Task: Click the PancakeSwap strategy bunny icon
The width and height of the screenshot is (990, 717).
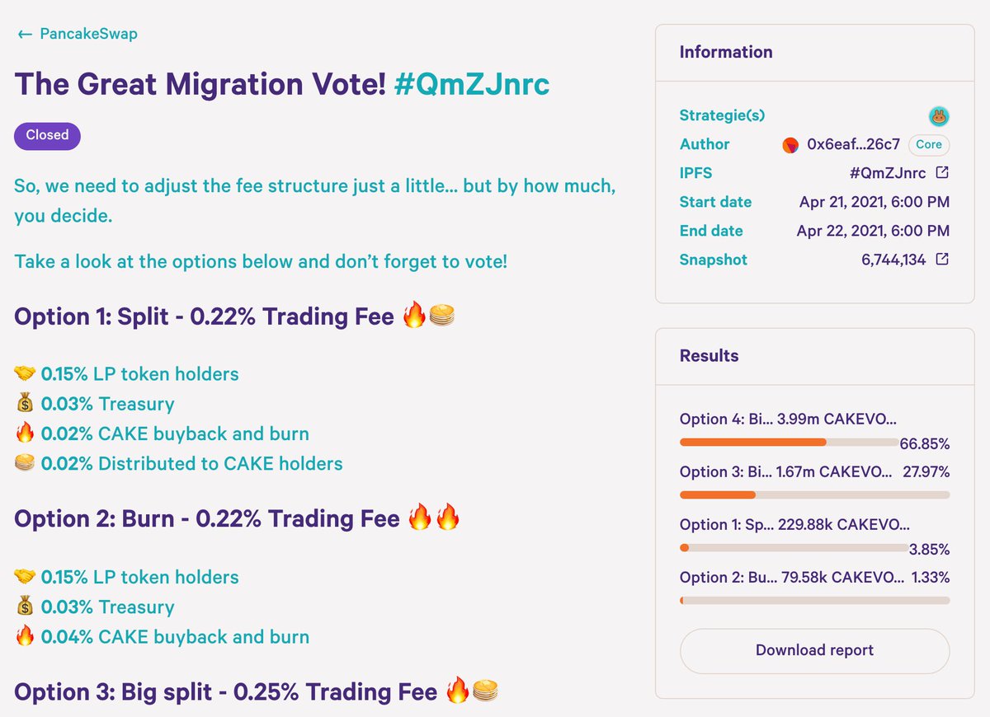Action: (x=939, y=116)
